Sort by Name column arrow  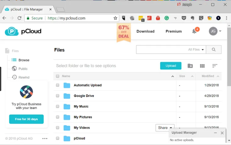(x=173, y=76)
